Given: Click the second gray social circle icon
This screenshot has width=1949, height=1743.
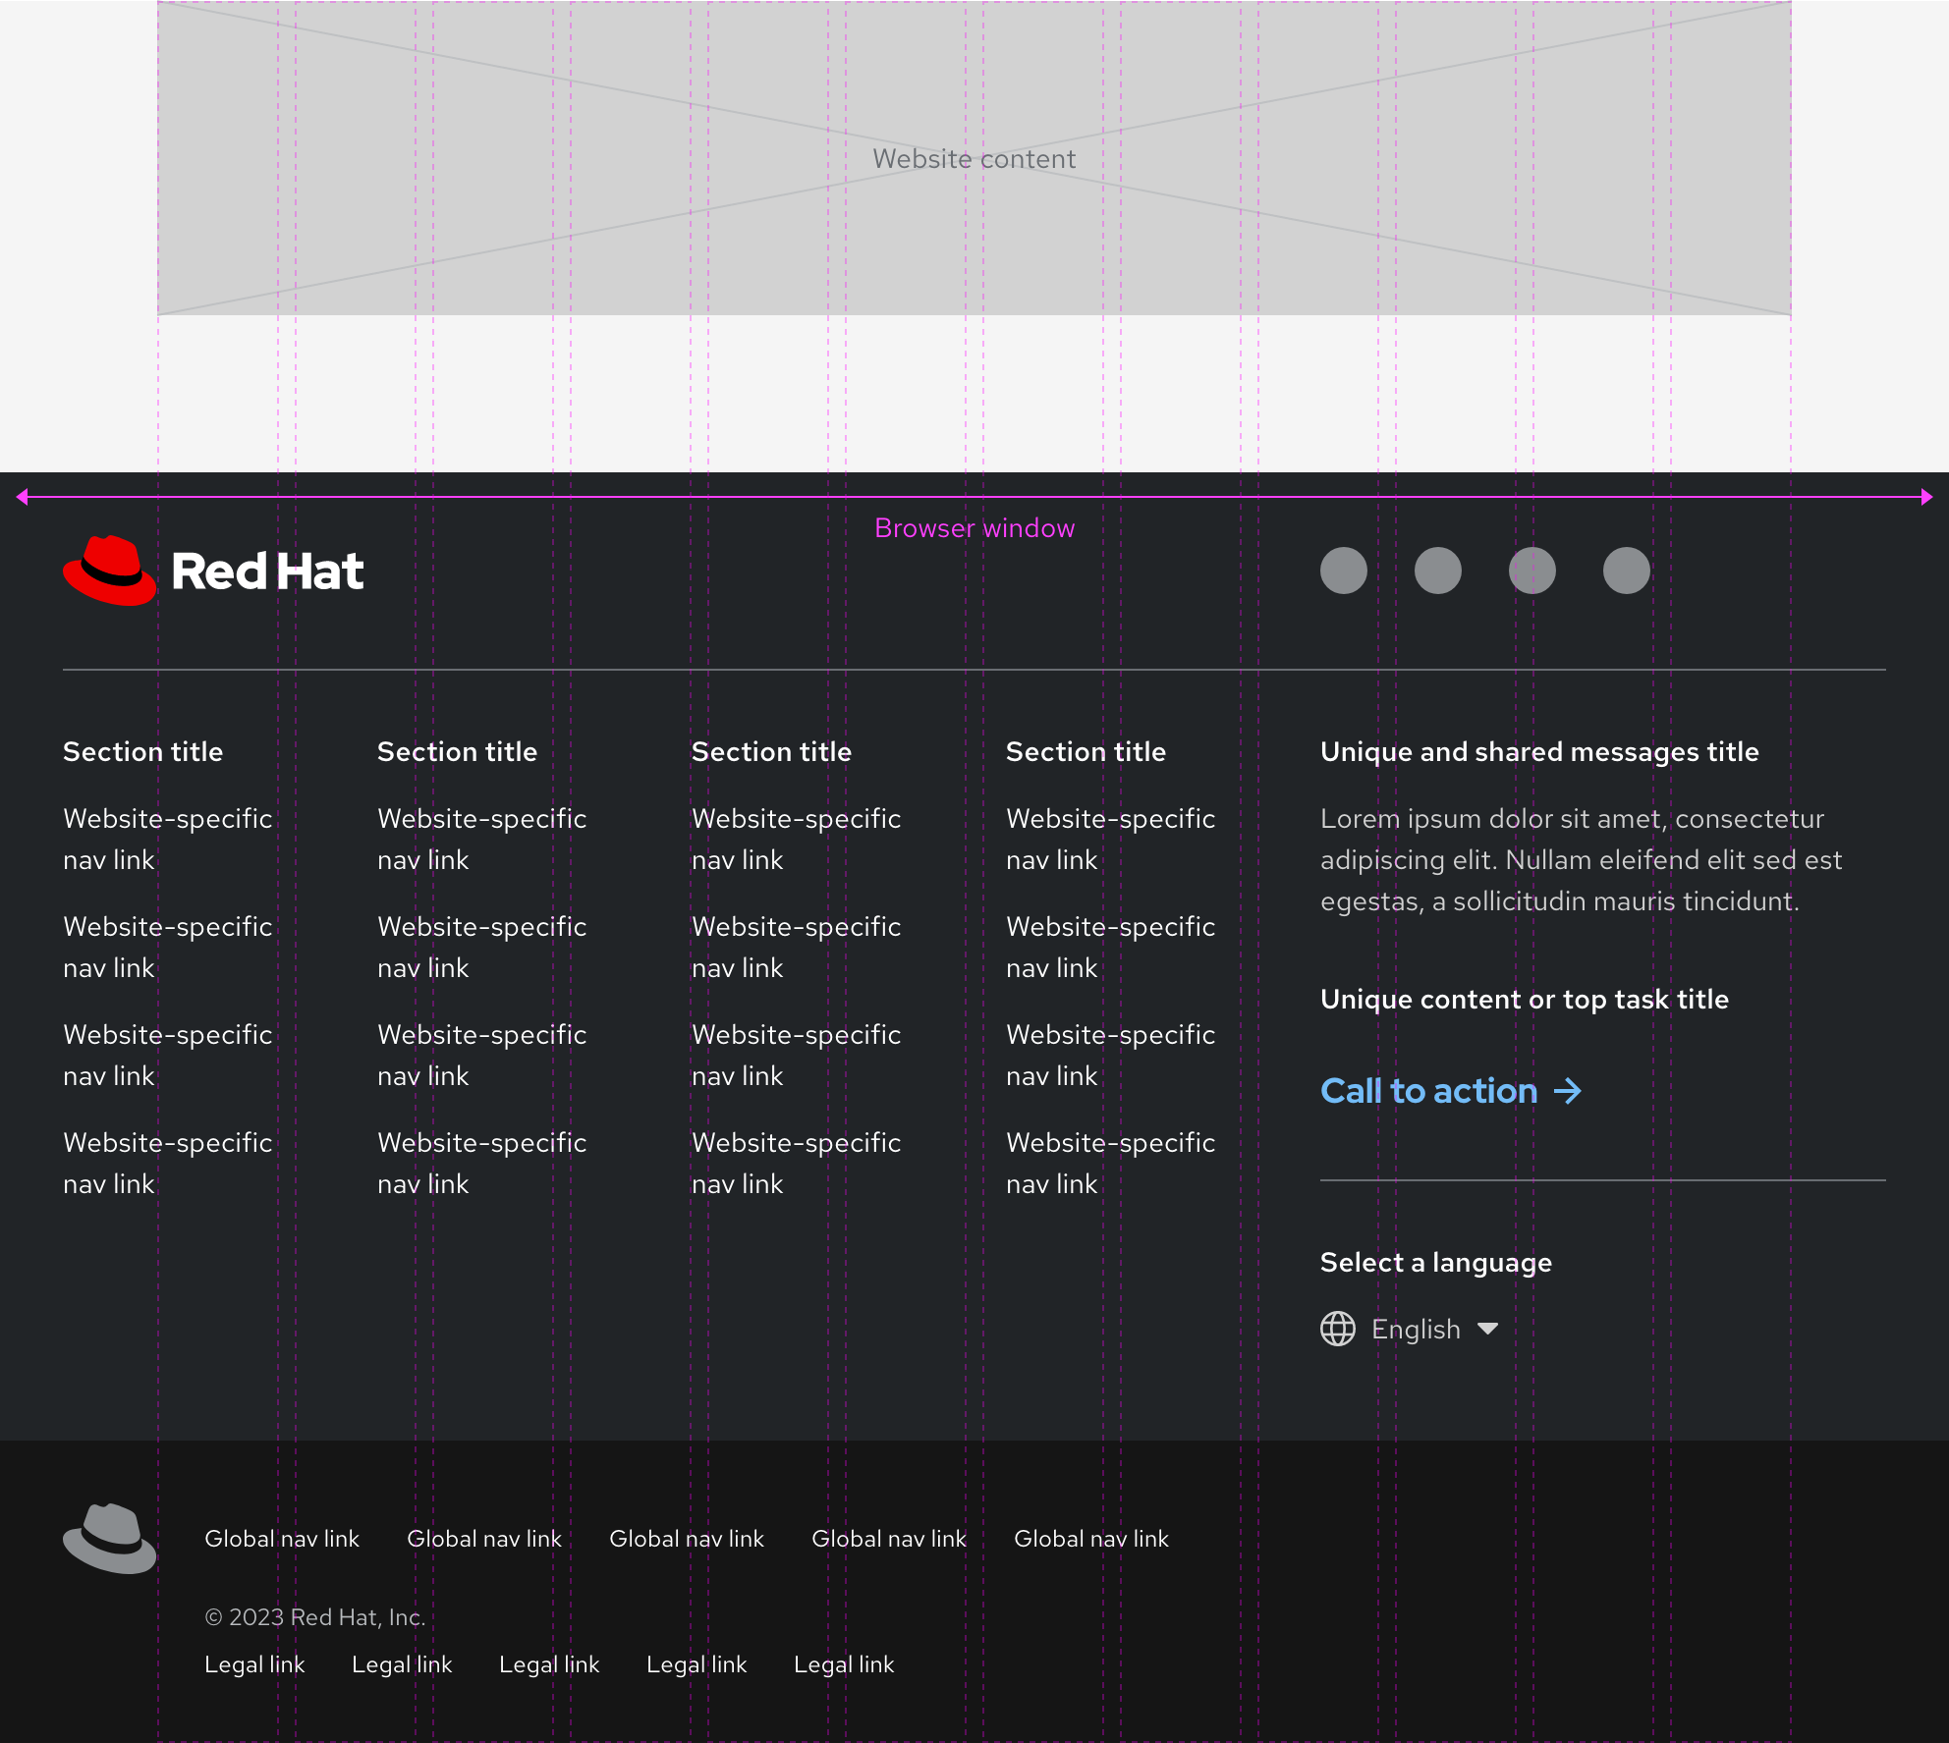Looking at the screenshot, I should coord(1437,571).
